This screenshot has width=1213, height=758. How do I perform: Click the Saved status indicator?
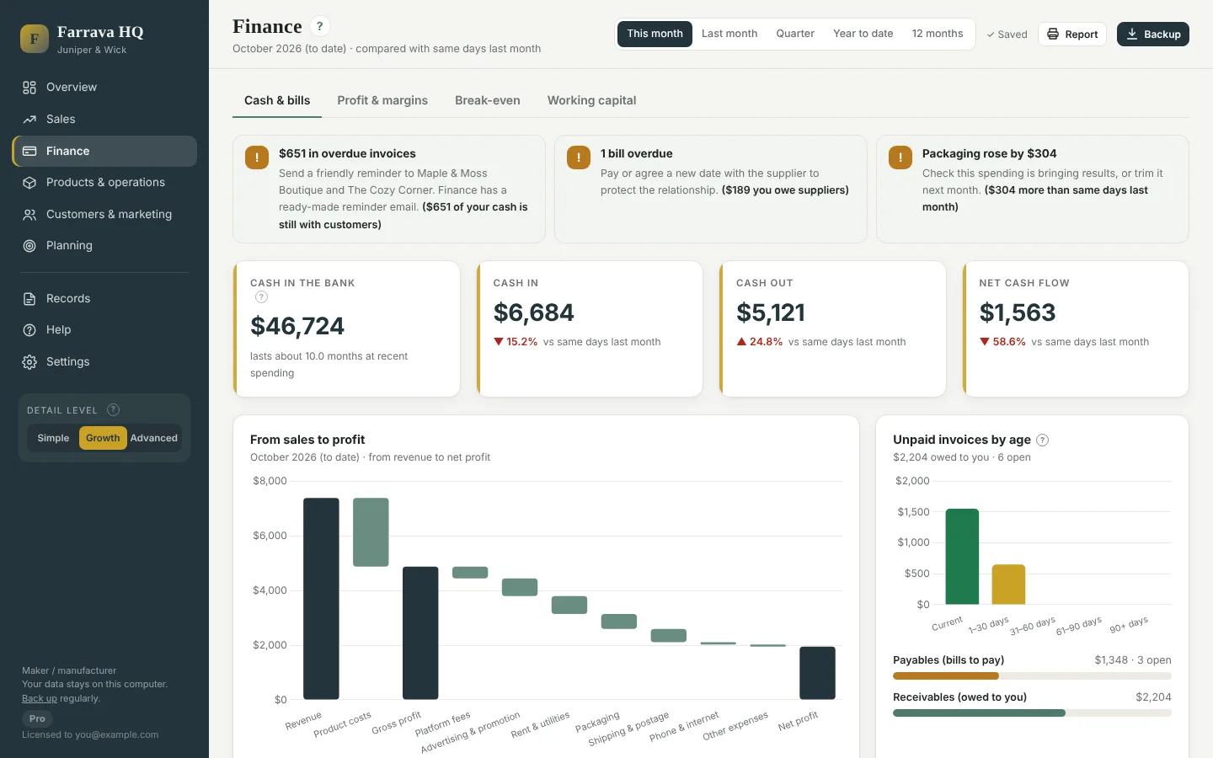pyautogui.click(x=1007, y=35)
